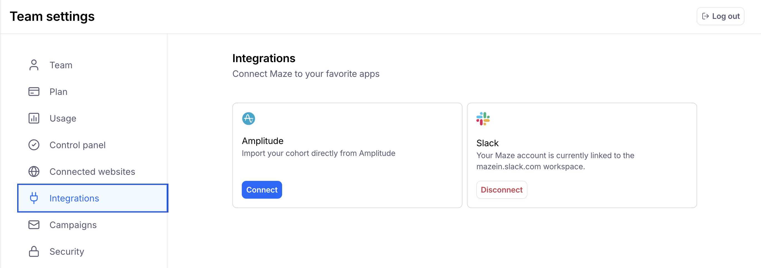Click the Security lock icon

pyautogui.click(x=34, y=251)
